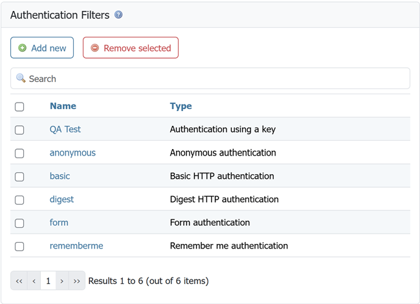
Task: Open the rememberme filter link
Action: tap(76, 245)
